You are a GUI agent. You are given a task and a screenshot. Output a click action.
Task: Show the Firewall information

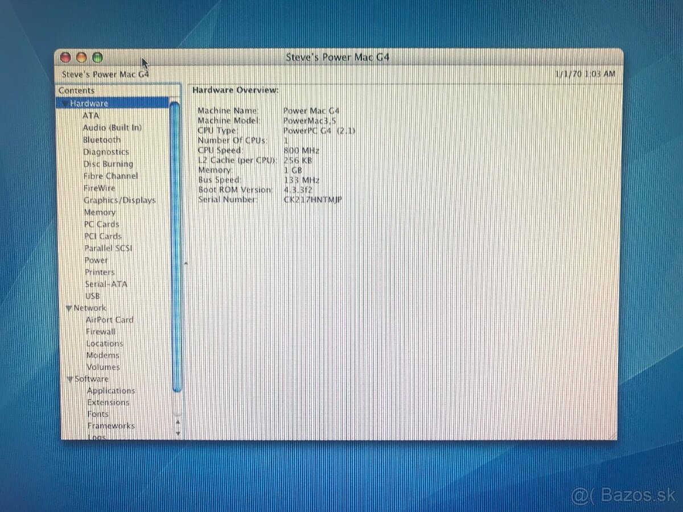click(101, 332)
